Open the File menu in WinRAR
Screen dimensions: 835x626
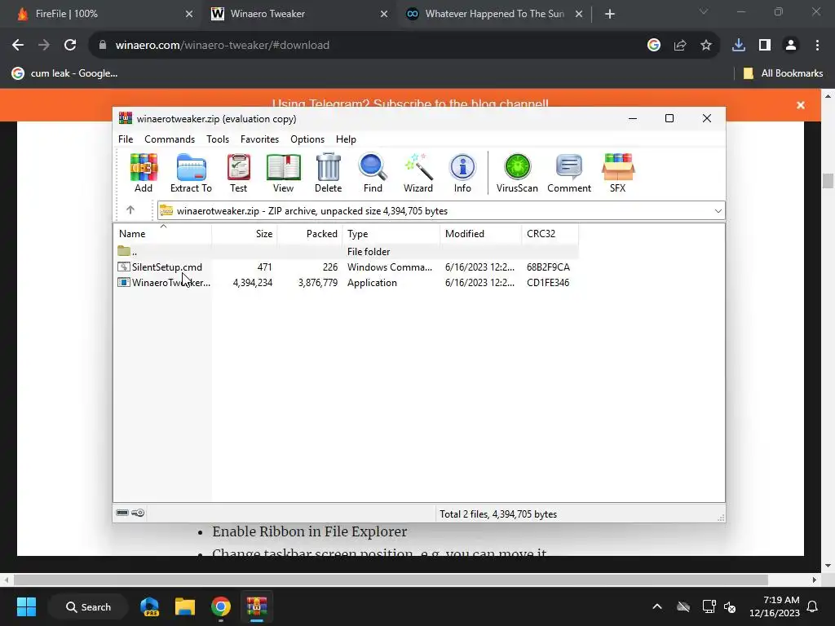126,139
